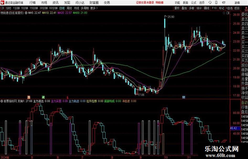Click the diamond icon above the price axis

224,13
